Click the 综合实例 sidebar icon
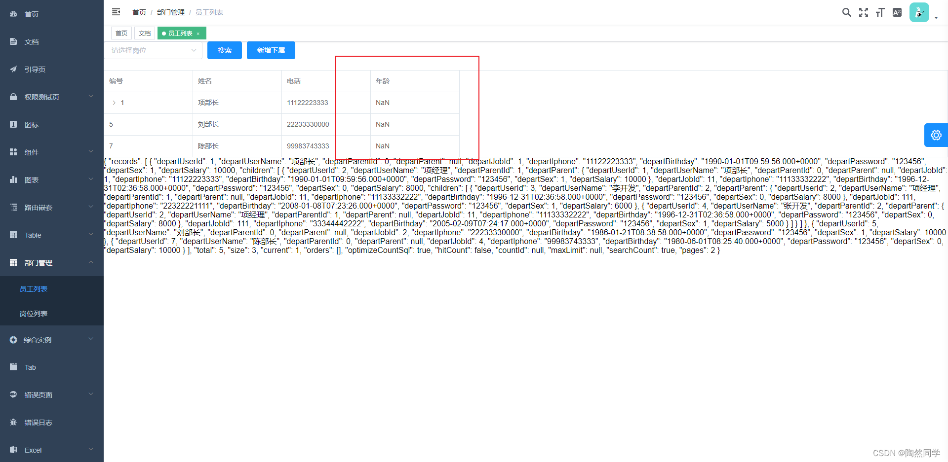Image resolution: width=948 pixels, height=462 pixels. 13,339
